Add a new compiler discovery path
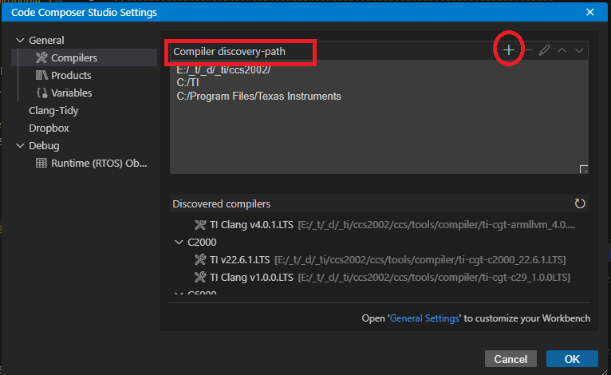The width and height of the screenshot is (611, 375). coord(509,50)
